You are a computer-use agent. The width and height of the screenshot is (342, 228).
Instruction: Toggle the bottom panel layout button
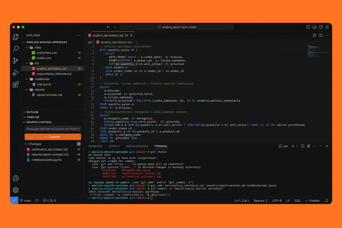(x=315, y=27)
